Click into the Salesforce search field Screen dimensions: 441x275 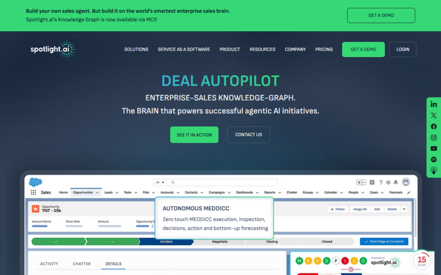222,182
